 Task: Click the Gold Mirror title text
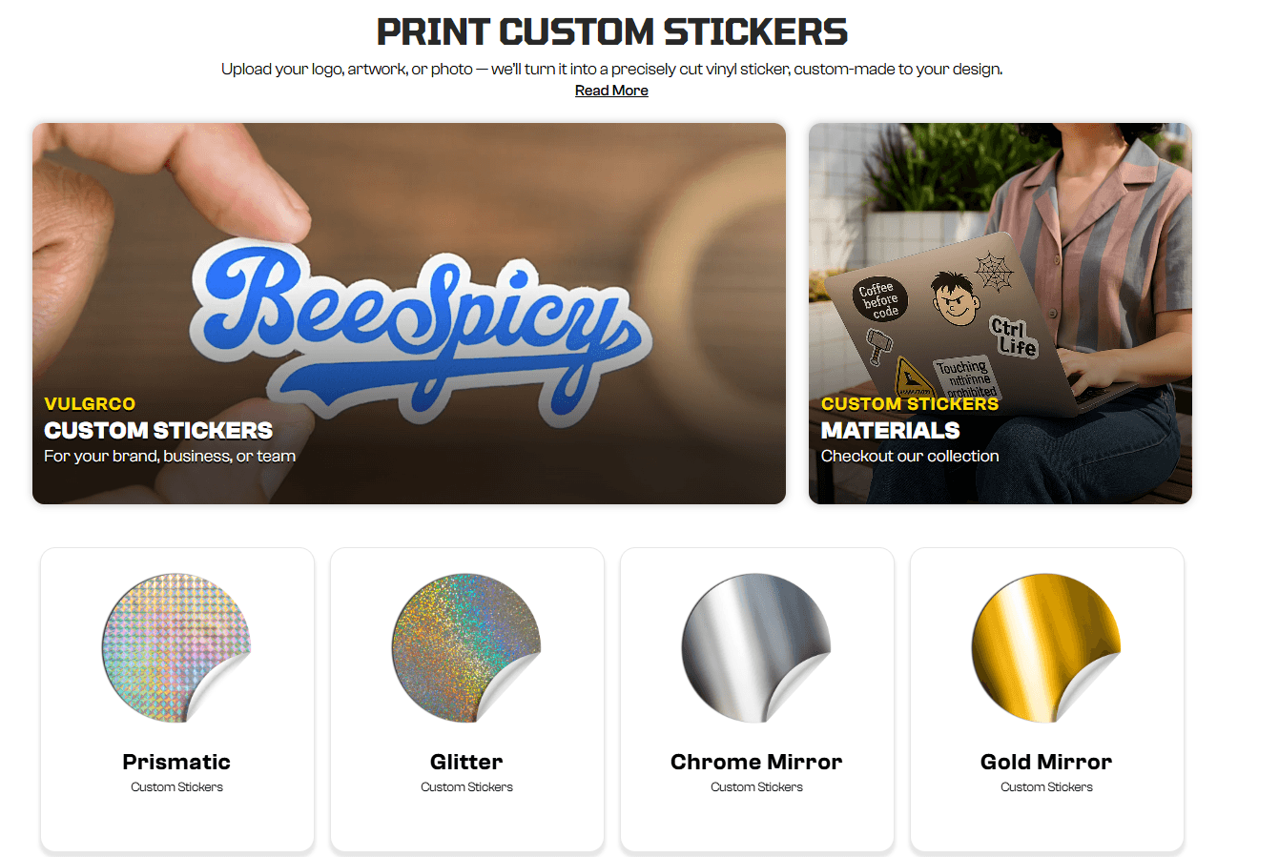[x=1046, y=762]
